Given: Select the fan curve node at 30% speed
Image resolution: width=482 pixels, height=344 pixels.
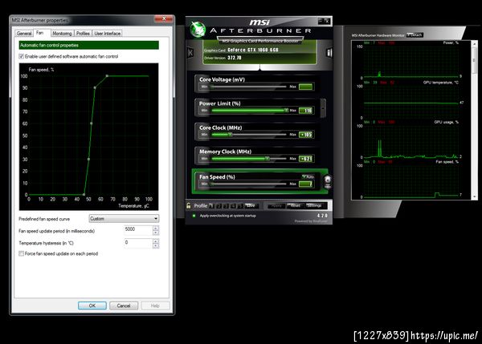Looking at the screenshot, I should click(x=88, y=159).
